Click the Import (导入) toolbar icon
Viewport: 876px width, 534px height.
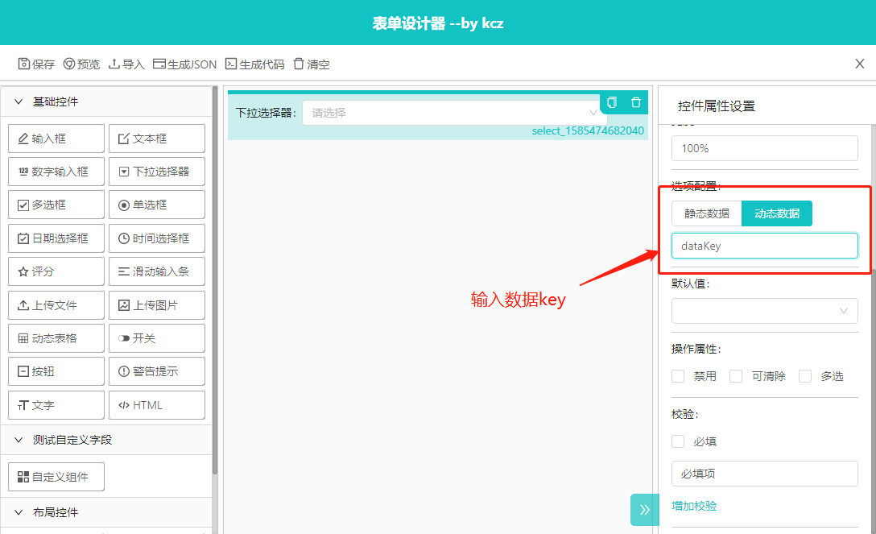(114, 64)
